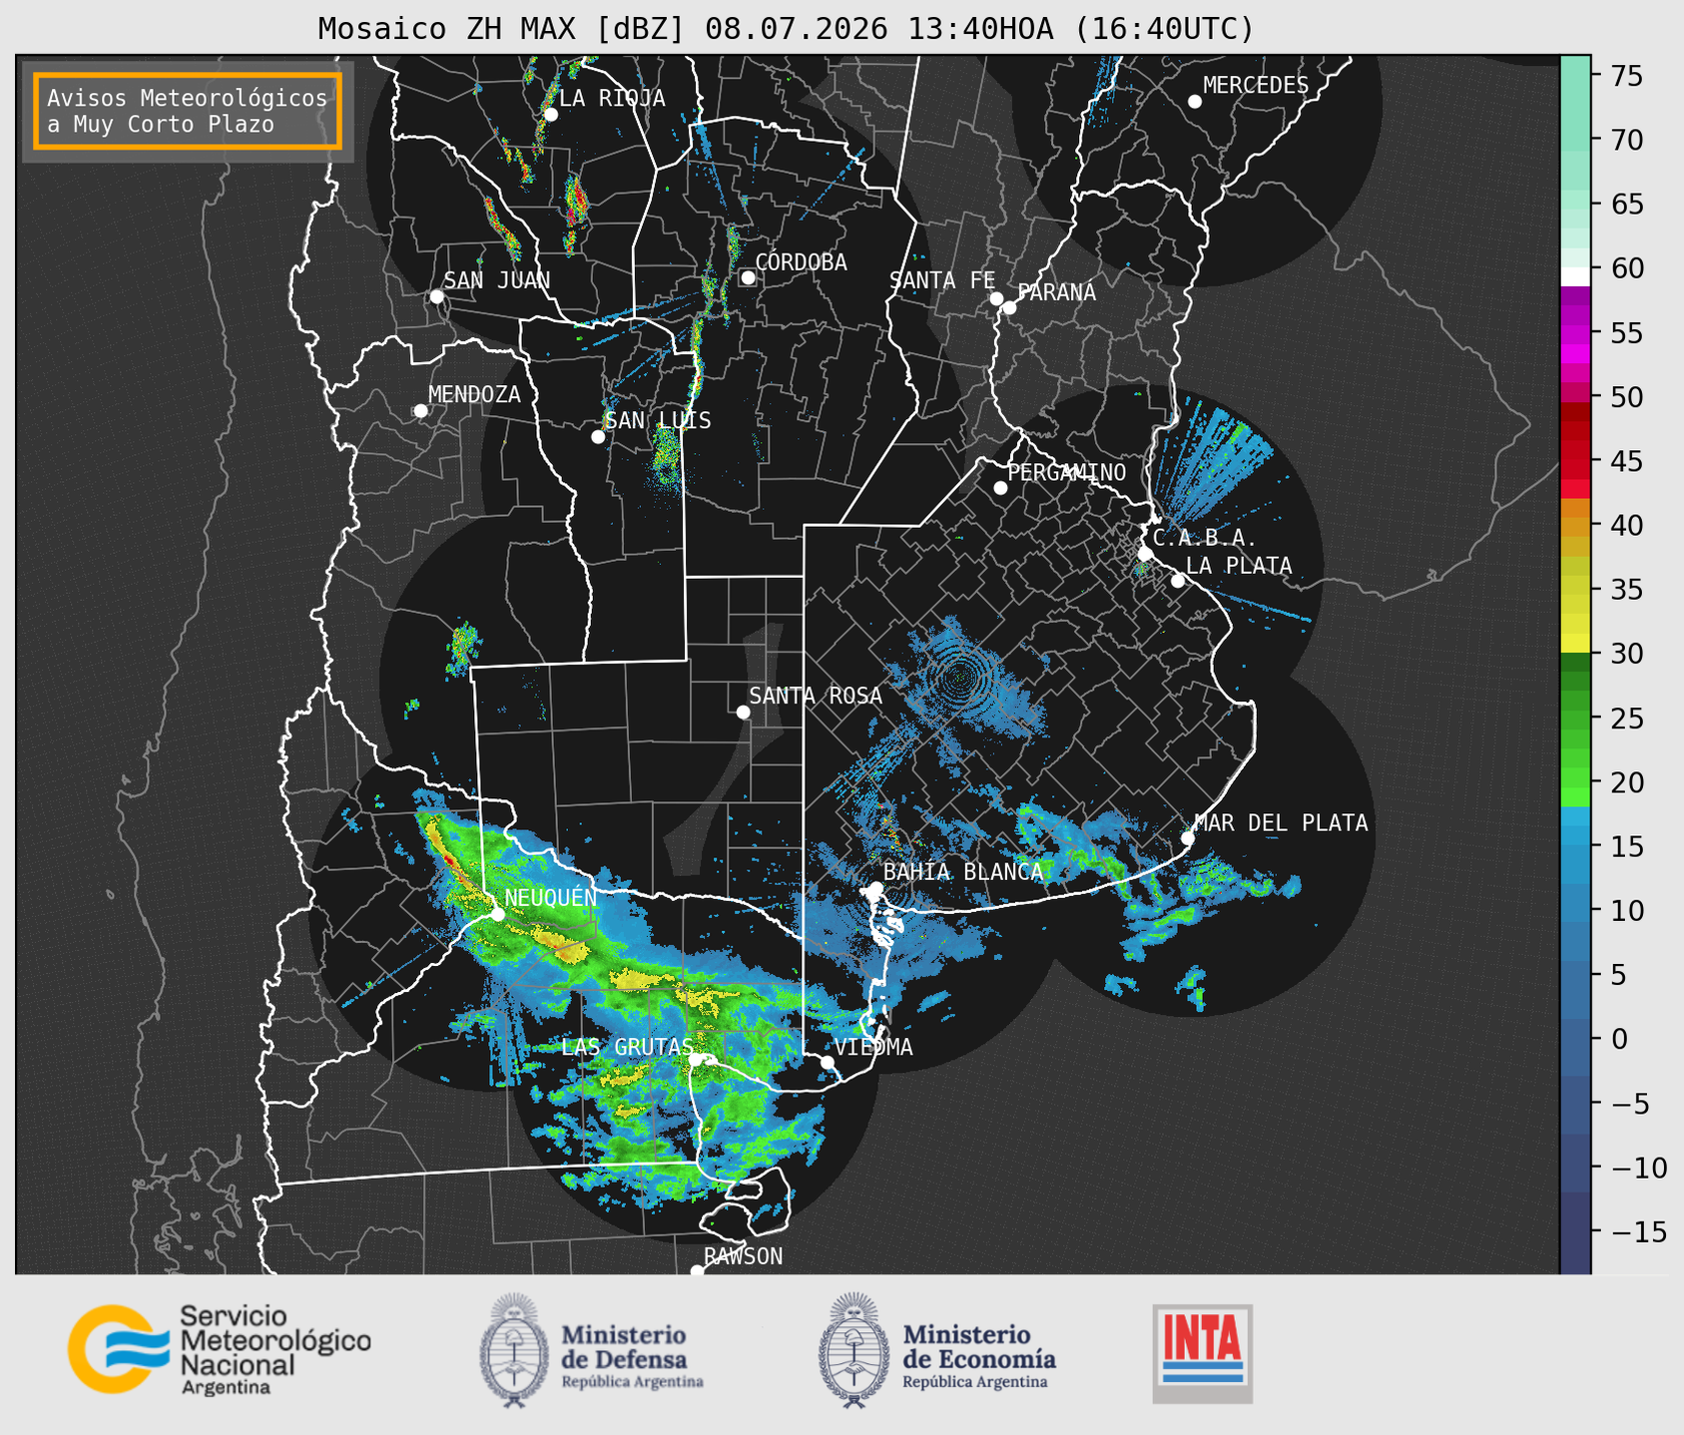Select the Córdoba city marker
Screen dimensions: 1684x1435
[748, 277]
